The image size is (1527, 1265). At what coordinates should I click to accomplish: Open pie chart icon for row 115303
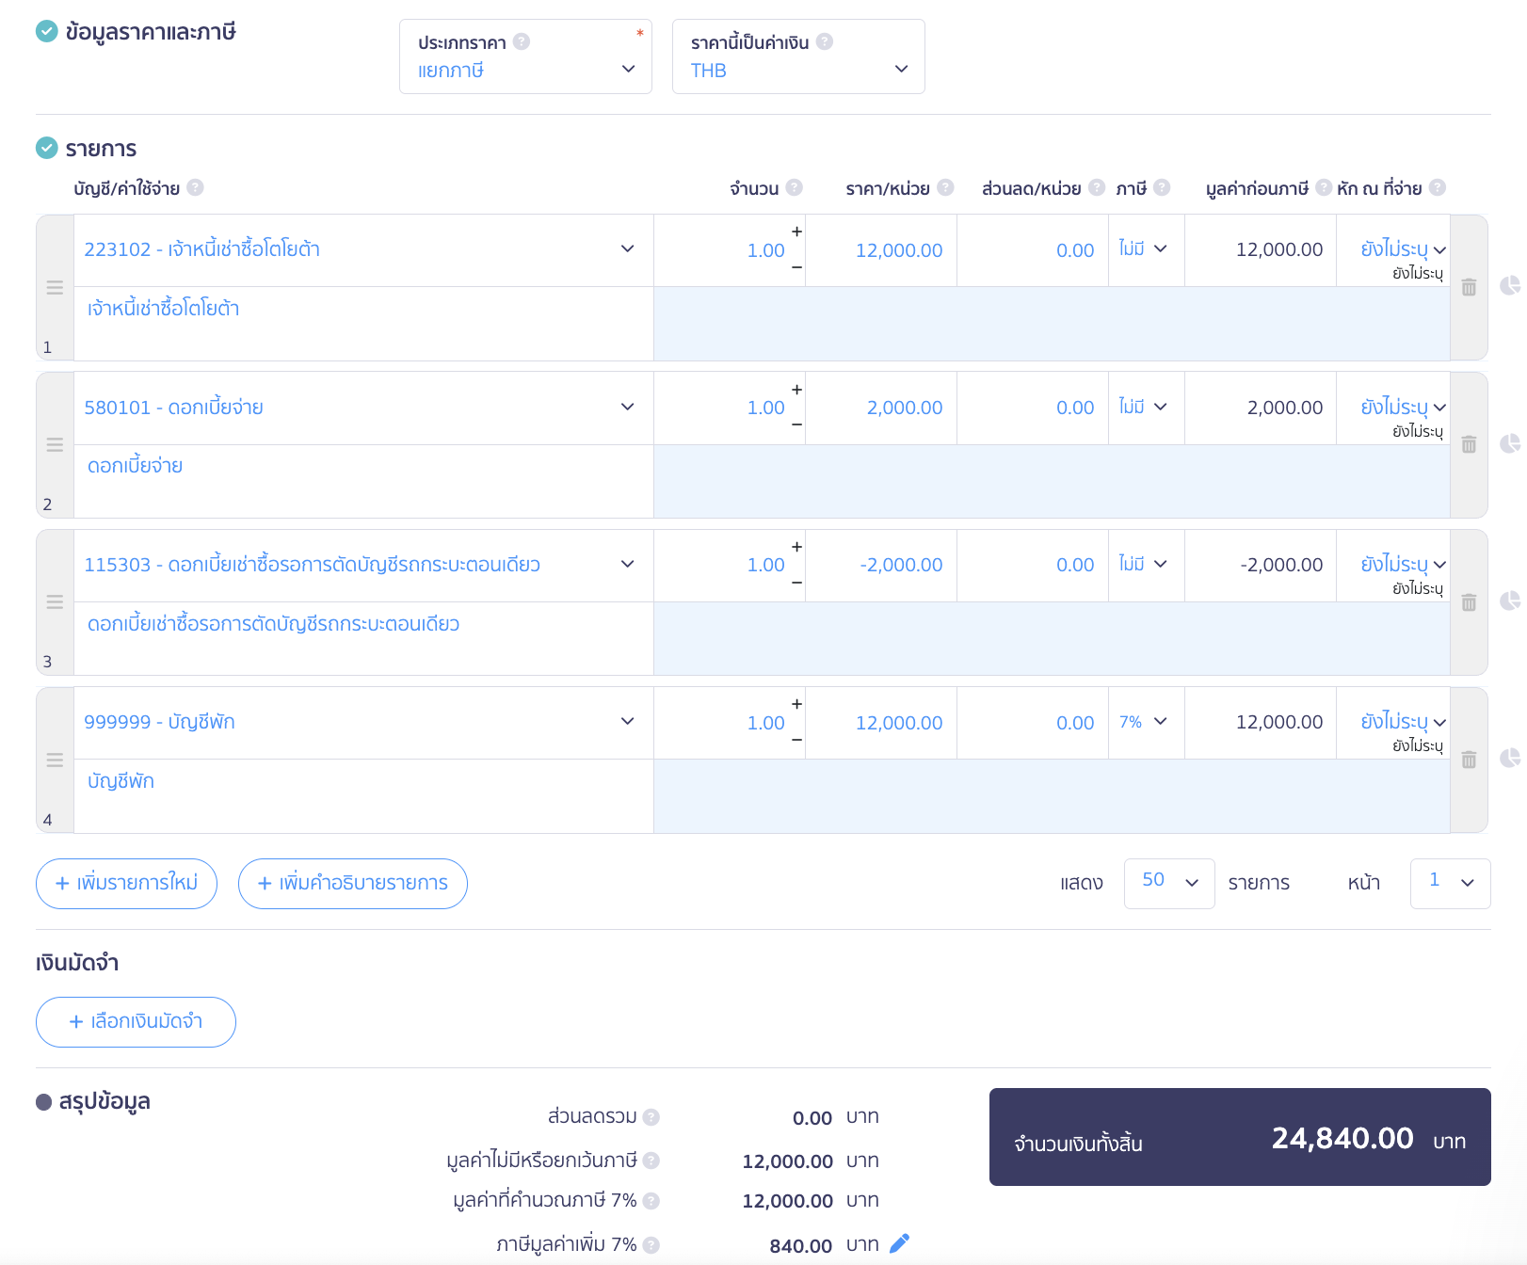[x=1511, y=600]
